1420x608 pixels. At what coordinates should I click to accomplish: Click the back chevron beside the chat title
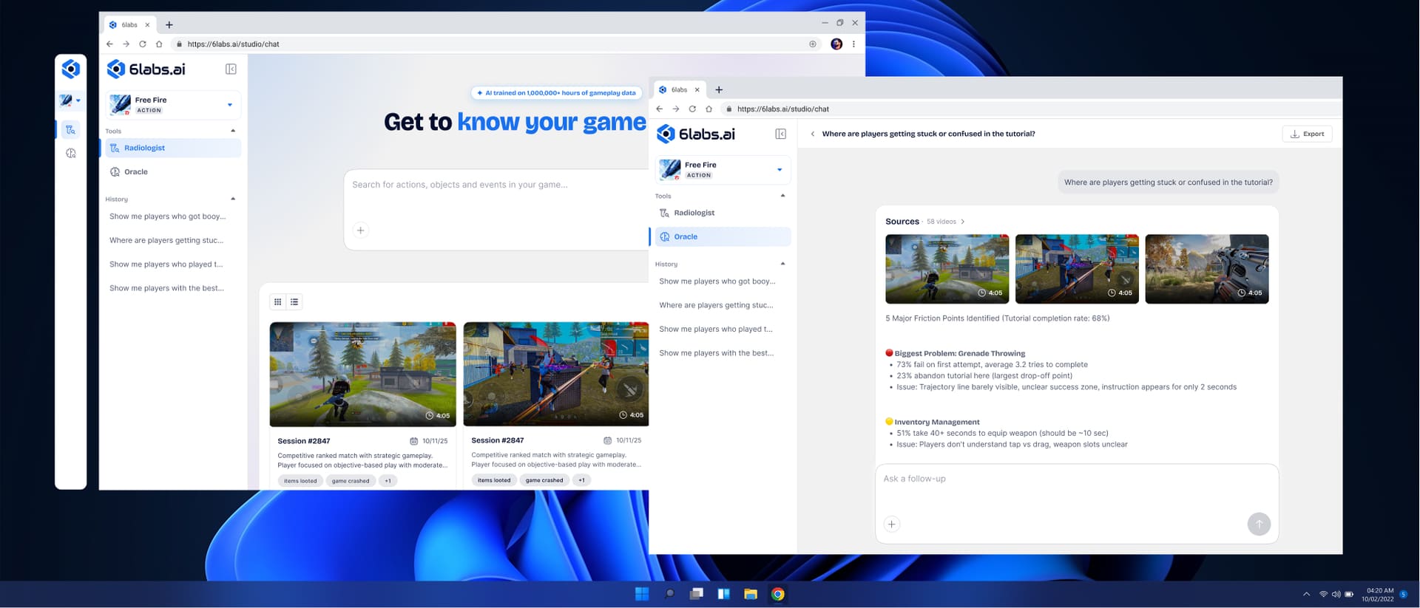(813, 134)
